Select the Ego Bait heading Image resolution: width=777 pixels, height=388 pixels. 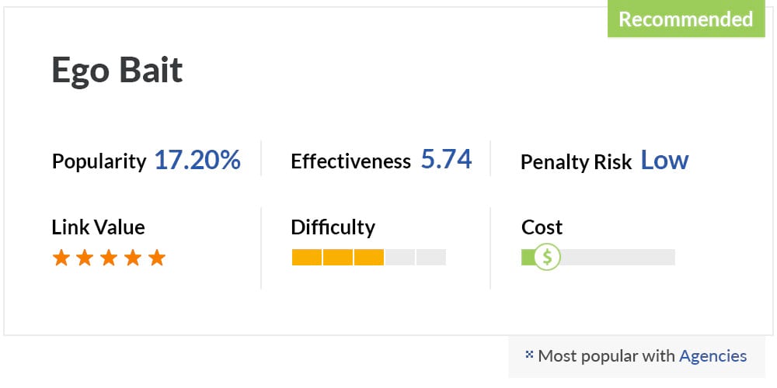coord(117,70)
